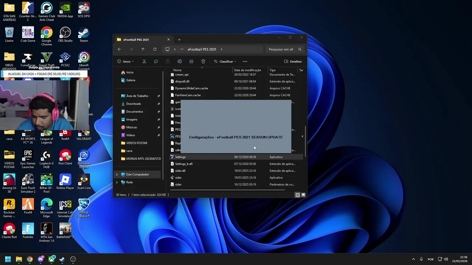Viewport: 472px width, 265px height.
Task: Click the file list horizontal scrollbar
Action: (x=228, y=190)
